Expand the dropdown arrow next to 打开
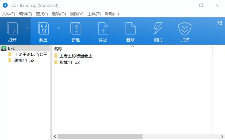Image resolution: width=225 pixels, height=140 pixels. [28, 28]
